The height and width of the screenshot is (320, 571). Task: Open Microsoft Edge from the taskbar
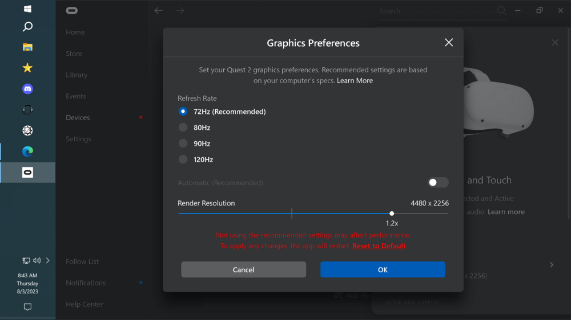pos(27,151)
